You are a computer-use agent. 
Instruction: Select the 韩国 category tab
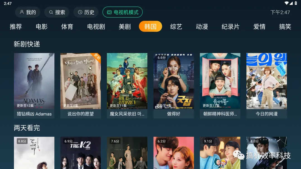click(150, 26)
